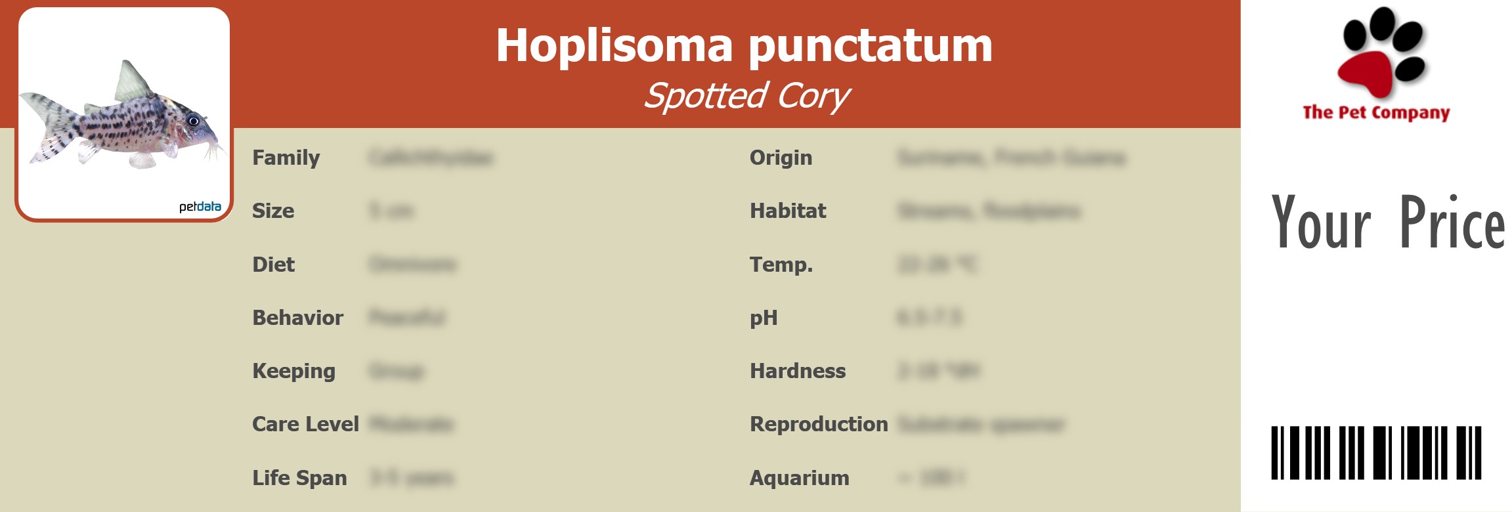
Task: Click the Diet label
Action: coord(273,265)
